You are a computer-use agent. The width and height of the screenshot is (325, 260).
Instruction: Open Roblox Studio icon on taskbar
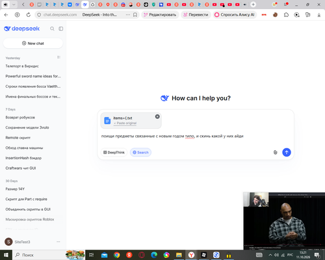coord(203,255)
